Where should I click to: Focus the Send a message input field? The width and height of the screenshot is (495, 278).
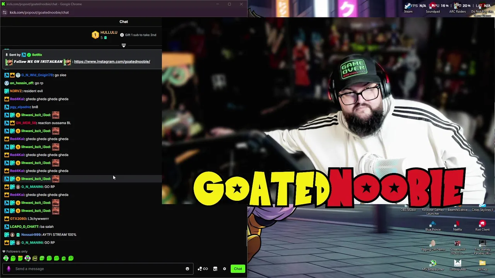point(99,269)
